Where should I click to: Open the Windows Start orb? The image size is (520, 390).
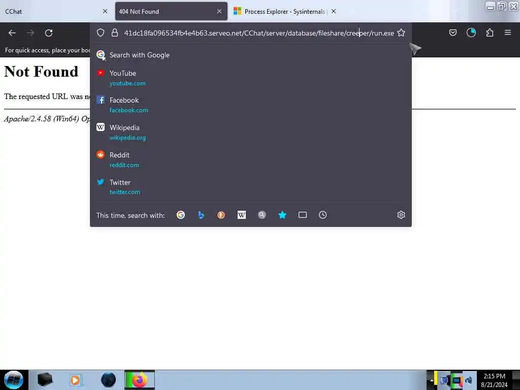(x=14, y=380)
